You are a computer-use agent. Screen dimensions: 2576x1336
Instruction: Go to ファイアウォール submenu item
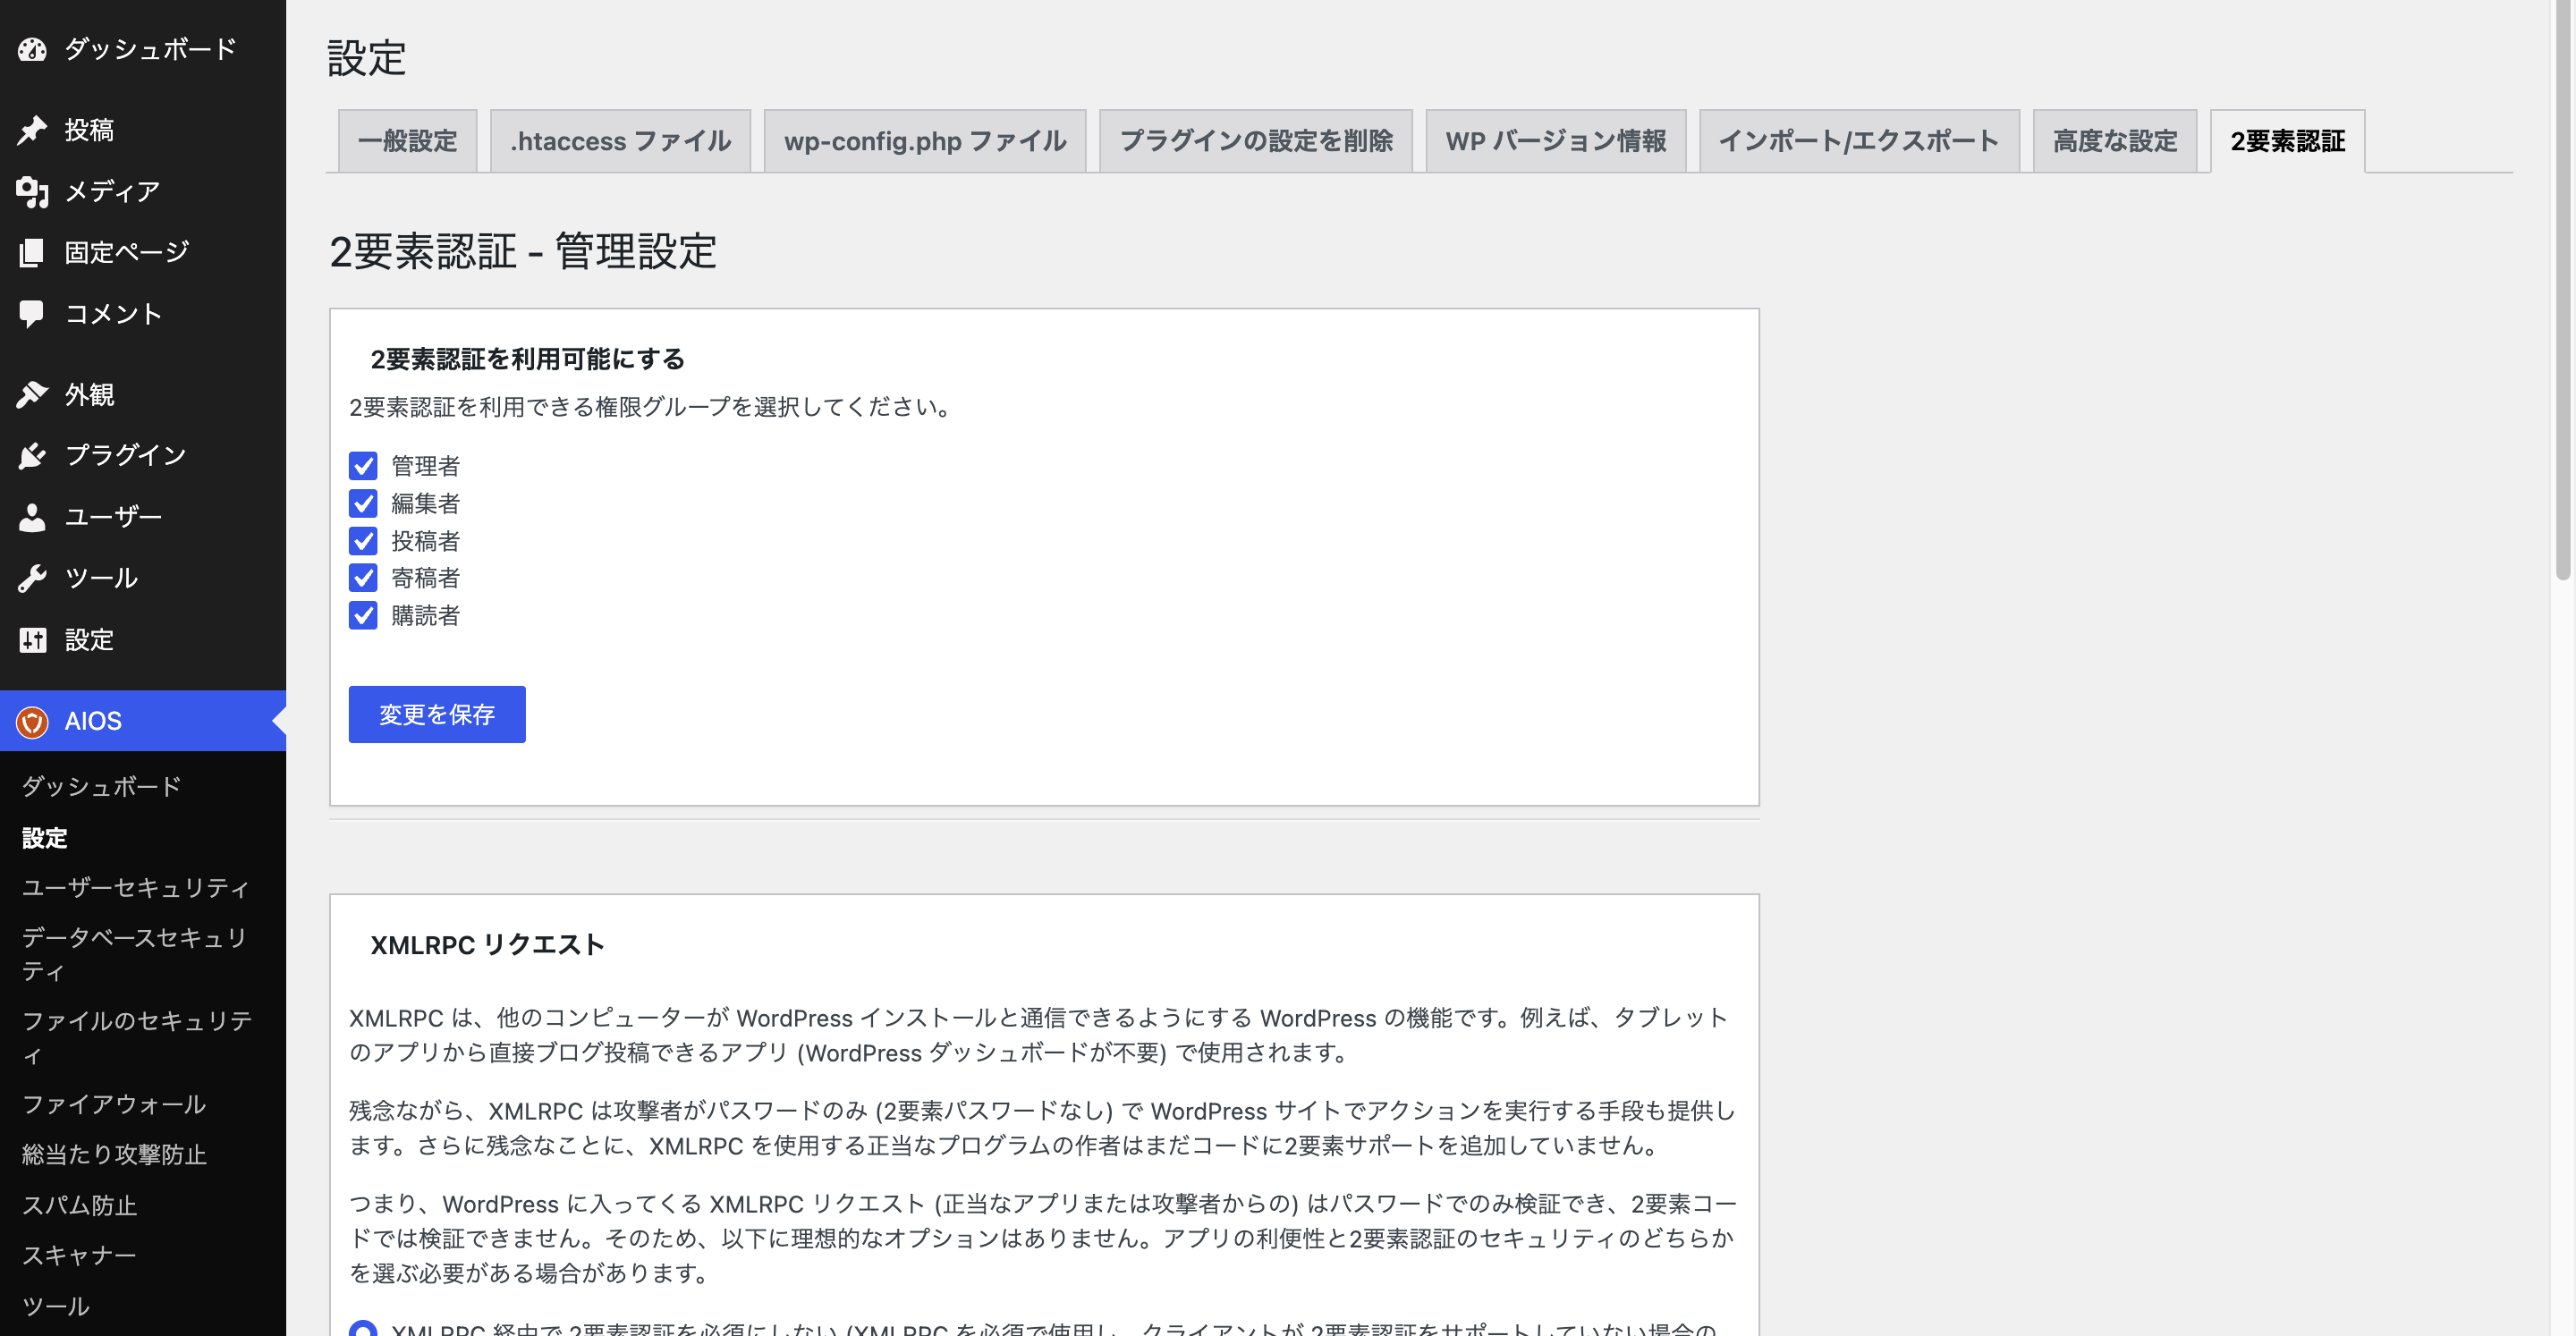point(114,1104)
